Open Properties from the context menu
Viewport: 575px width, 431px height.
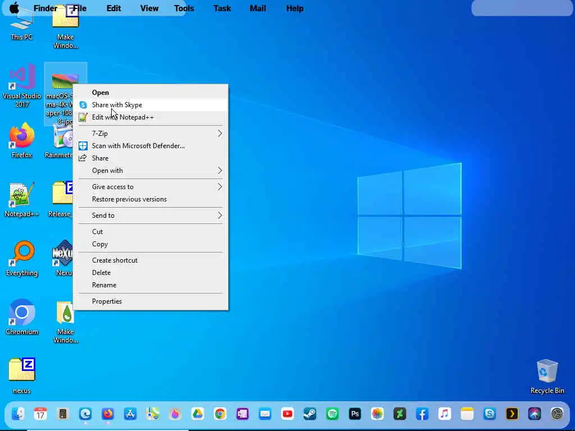click(x=150, y=301)
